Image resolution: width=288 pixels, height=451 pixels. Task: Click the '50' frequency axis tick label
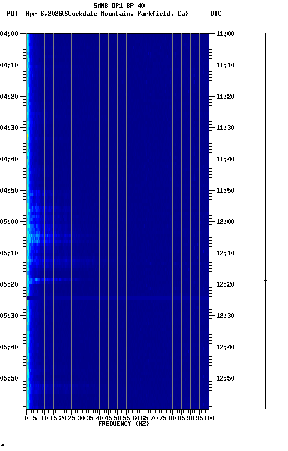(x=117, y=418)
